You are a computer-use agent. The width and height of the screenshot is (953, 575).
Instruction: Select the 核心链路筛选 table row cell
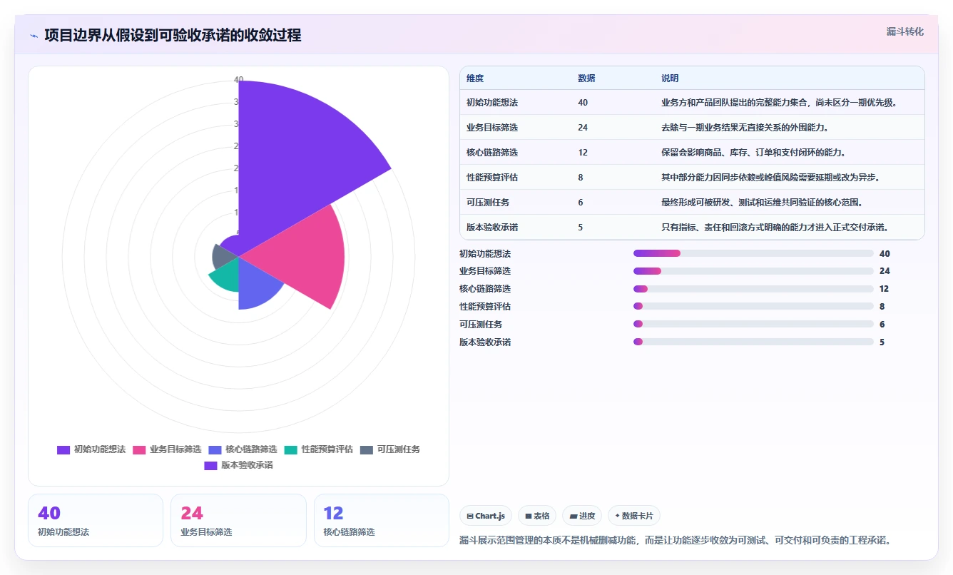tap(492, 153)
